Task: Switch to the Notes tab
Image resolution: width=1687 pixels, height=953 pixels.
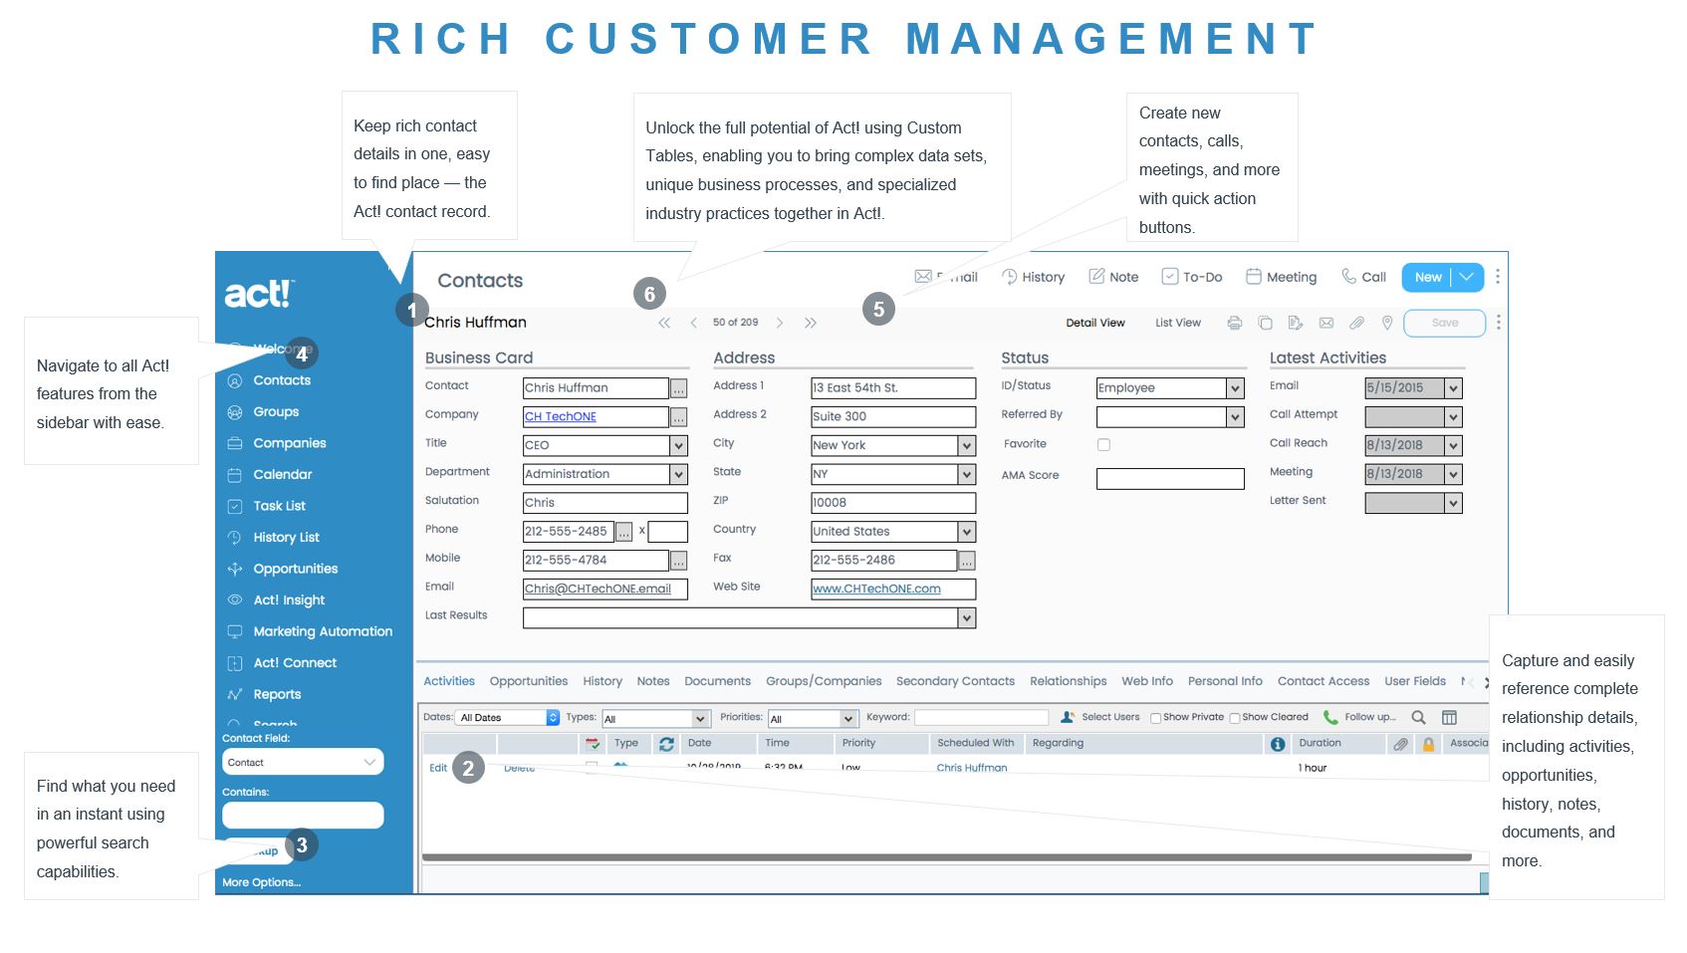Action: coord(653,681)
